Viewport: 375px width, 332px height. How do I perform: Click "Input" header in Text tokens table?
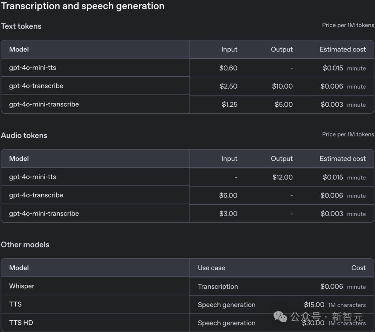[229, 49]
